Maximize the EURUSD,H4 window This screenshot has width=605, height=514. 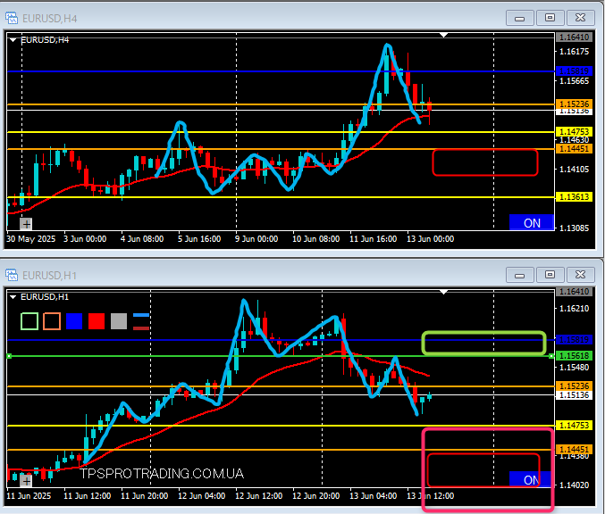(x=550, y=18)
